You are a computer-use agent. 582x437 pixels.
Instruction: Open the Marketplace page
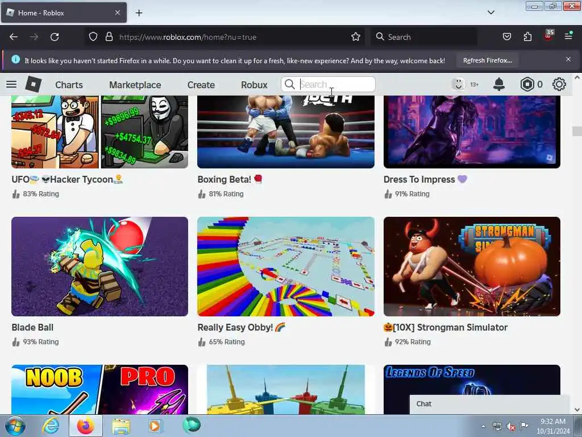coord(135,85)
